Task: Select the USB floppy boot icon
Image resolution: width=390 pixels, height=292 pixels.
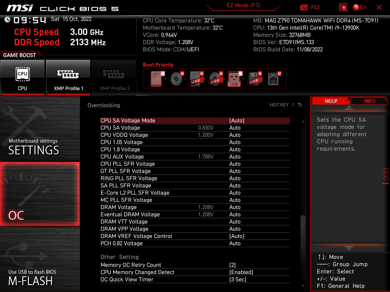Action: [254, 79]
